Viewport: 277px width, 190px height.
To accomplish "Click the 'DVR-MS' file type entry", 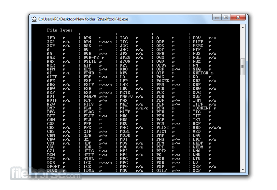I will pyautogui.click(x=91, y=57).
